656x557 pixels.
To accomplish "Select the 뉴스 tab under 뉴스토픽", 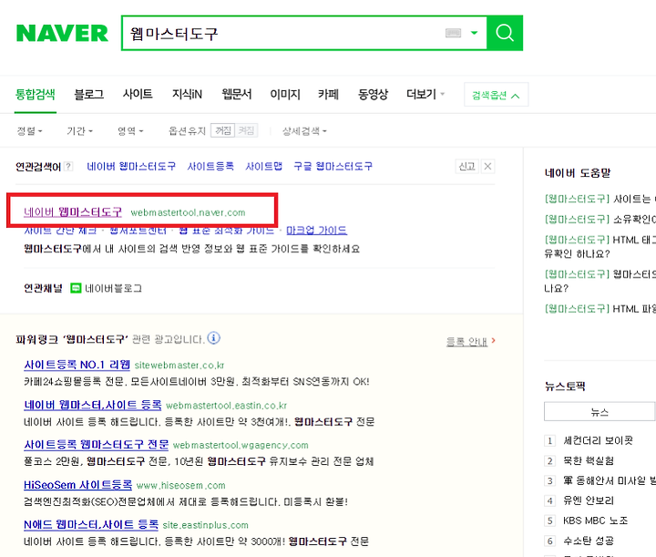I will coord(600,412).
